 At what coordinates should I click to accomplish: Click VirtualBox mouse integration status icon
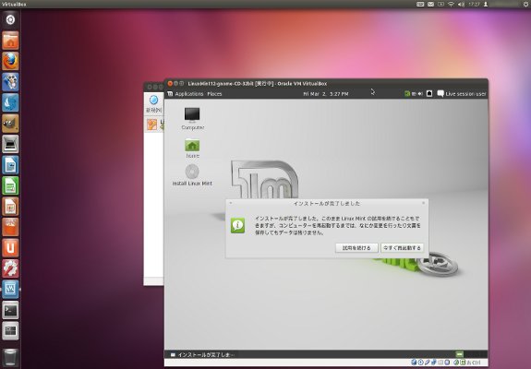point(456,363)
